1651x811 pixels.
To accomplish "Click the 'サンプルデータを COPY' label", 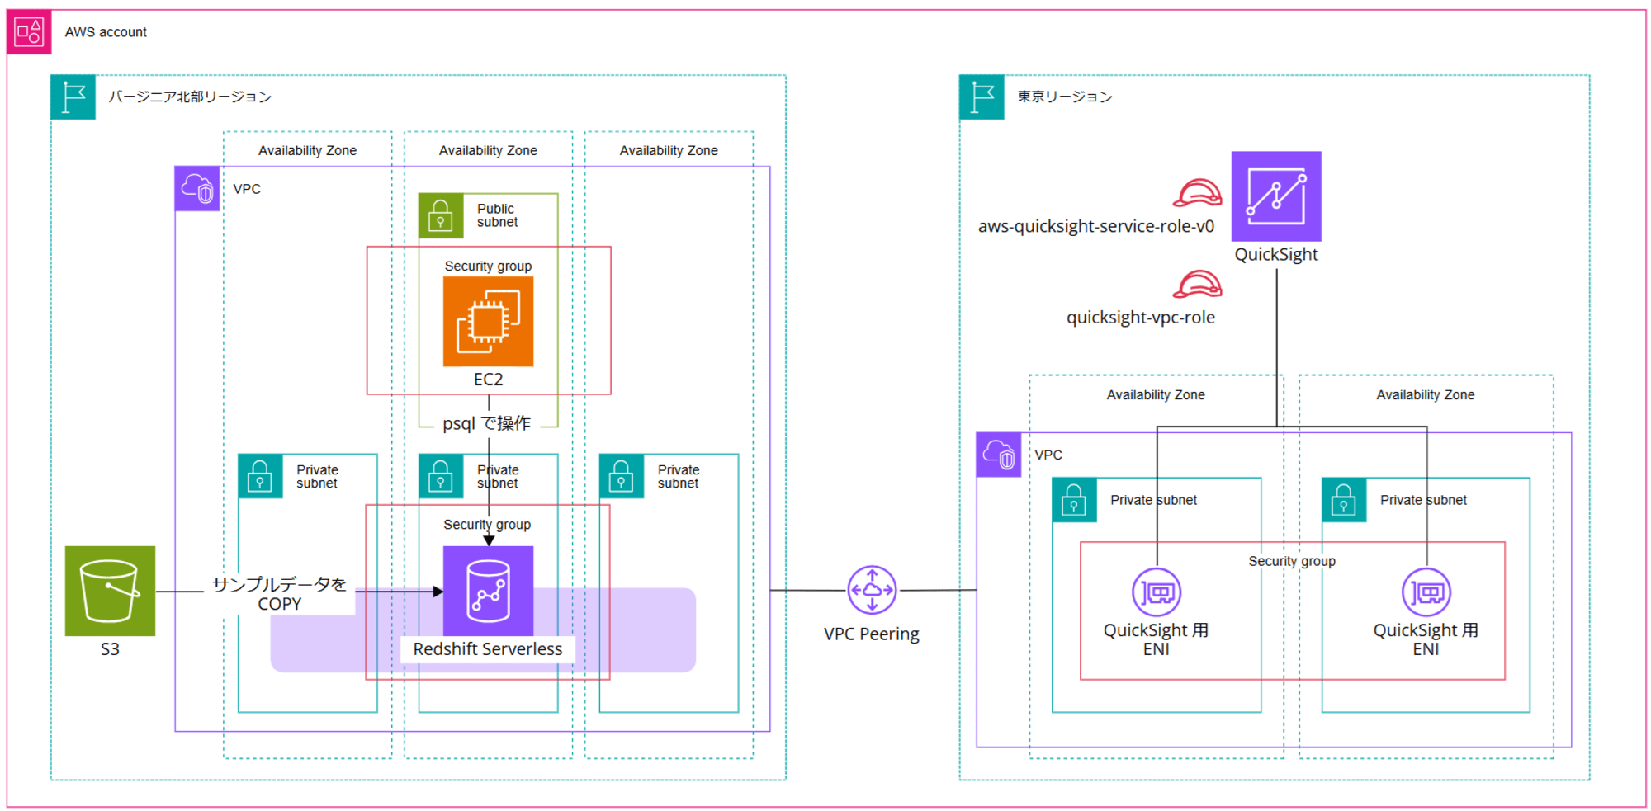I will (x=280, y=594).
